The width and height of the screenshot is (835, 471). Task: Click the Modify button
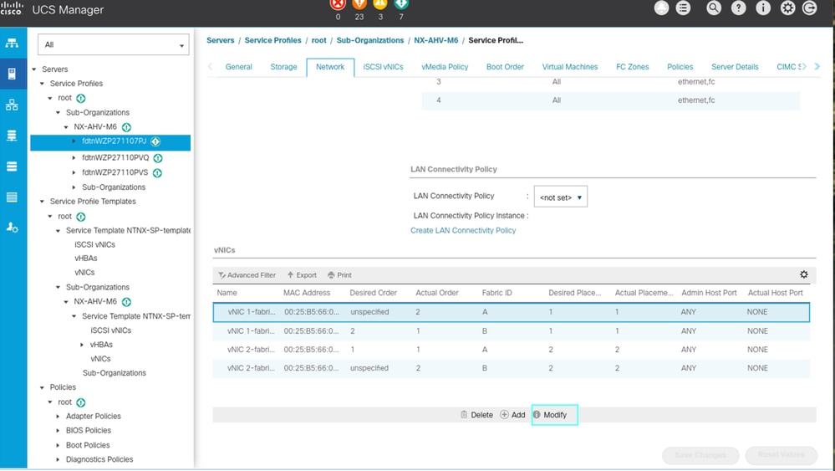point(554,415)
